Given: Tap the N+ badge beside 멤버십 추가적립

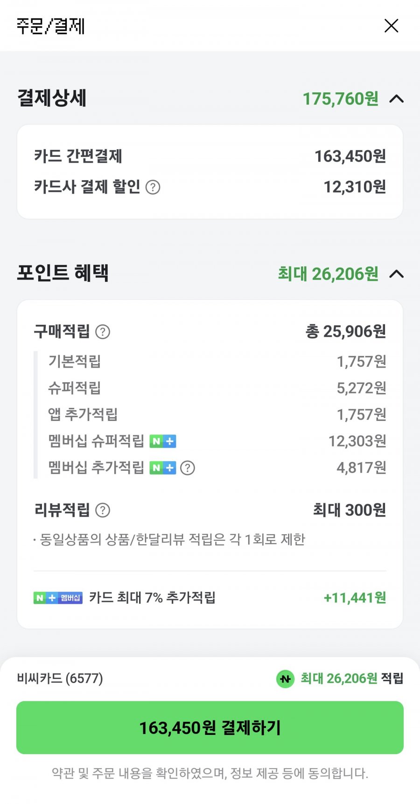Looking at the screenshot, I should pos(163,468).
